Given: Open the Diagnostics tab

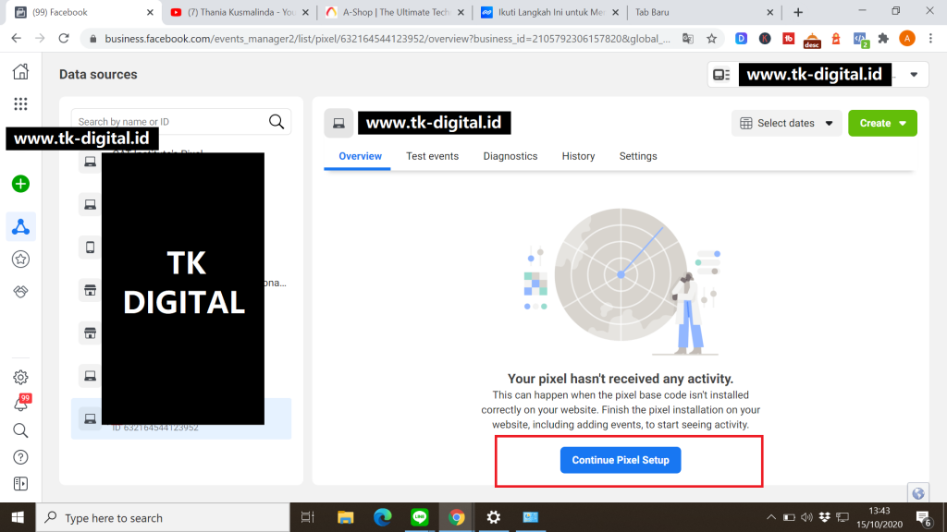Looking at the screenshot, I should pos(510,156).
